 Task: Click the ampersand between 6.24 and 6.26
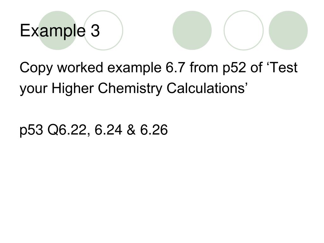click(x=131, y=130)
